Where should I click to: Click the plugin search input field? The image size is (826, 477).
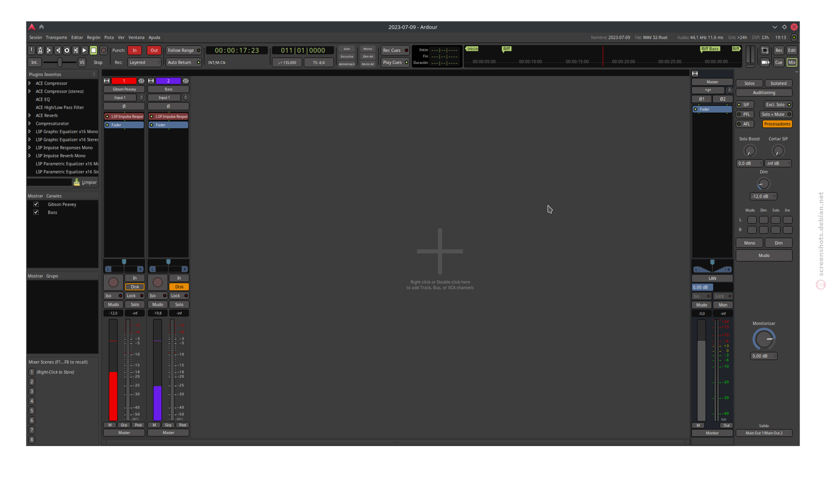(49, 182)
